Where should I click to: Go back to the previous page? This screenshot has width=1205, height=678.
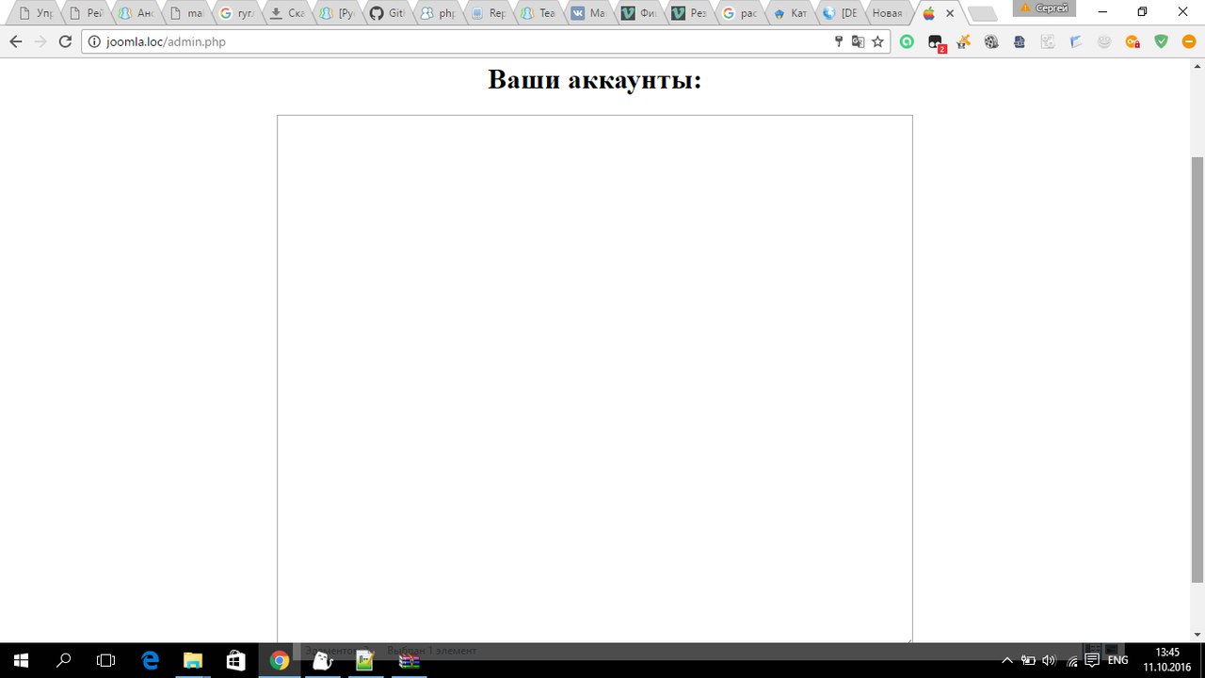(15, 41)
